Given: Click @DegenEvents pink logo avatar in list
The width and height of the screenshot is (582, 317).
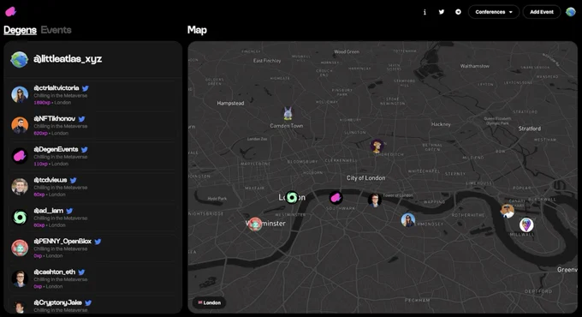Looking at the screenshot, I should click(20, 156).
